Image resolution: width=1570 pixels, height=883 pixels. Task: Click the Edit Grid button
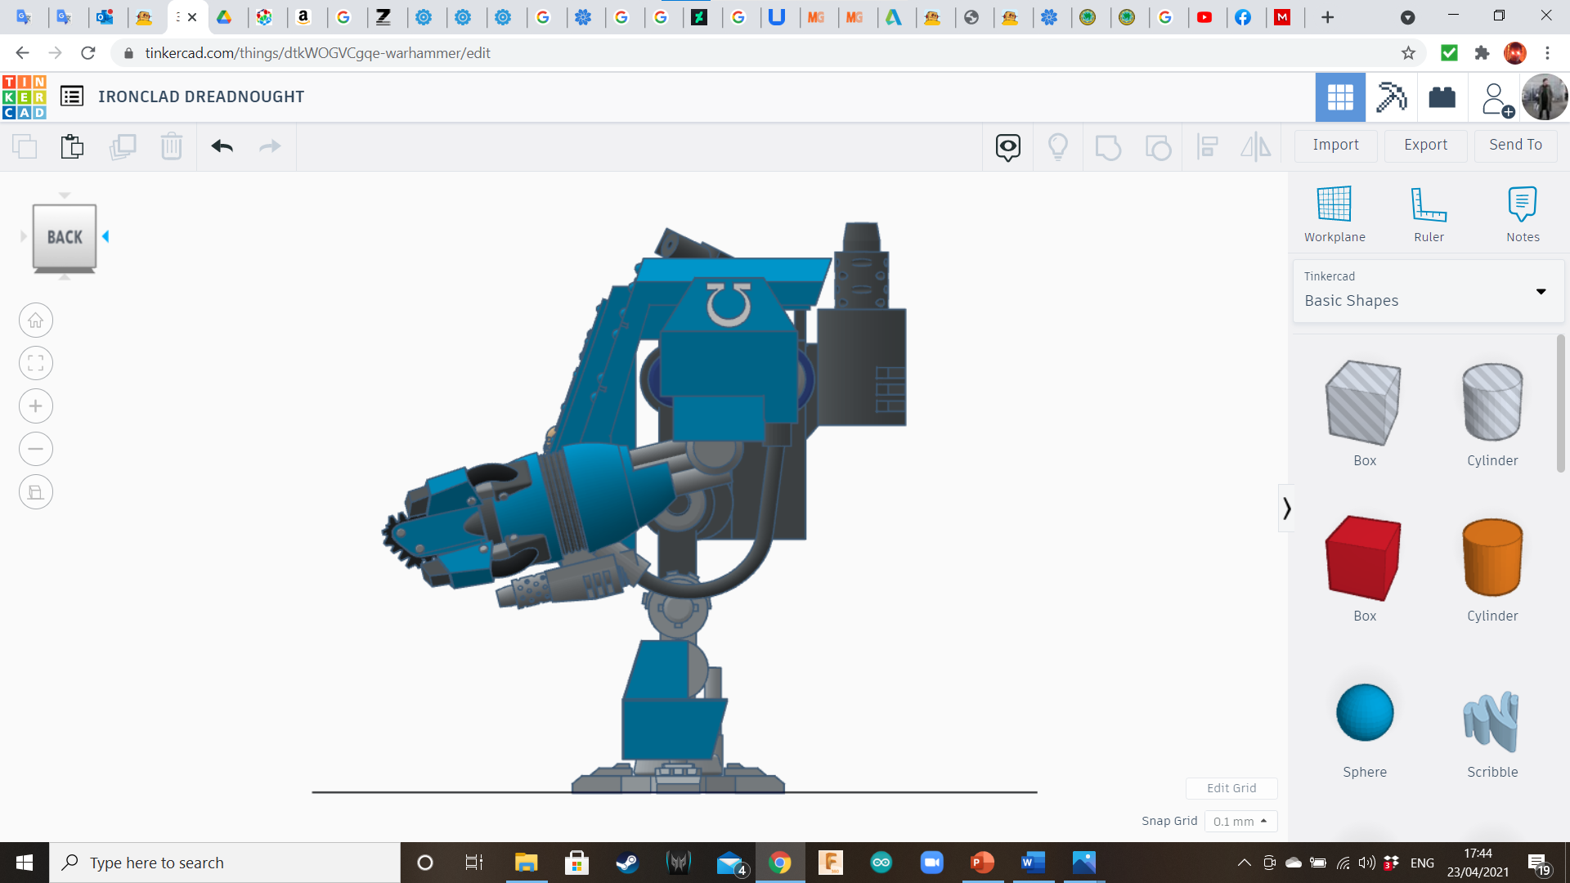tap(1231, 788)
